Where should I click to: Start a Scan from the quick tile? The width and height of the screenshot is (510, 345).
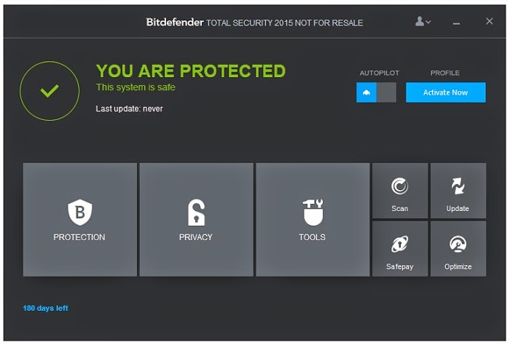(x=400, y=188)
